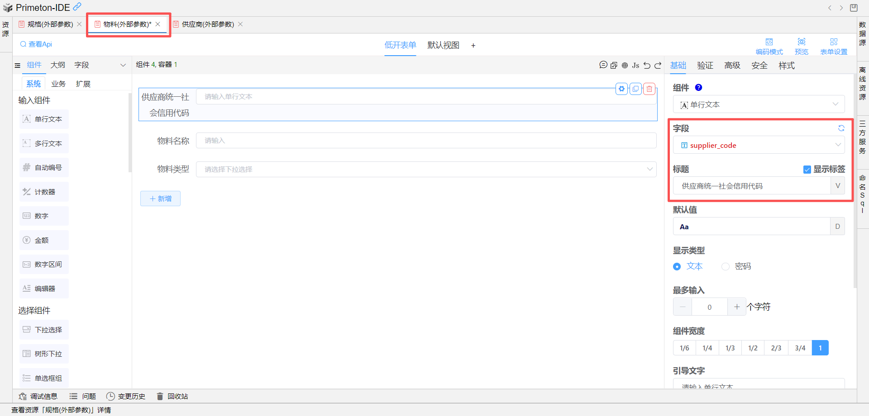The image size is (869, 416).
Task: Uncheck the 显示标签 checkbox
Action: click(807, 170)
